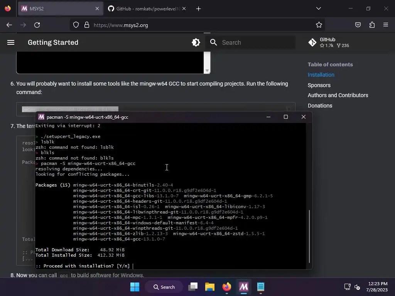The image size is (395, 296).
Task: Switch to the MSYS2 browser tab
Action: (61, 8)
